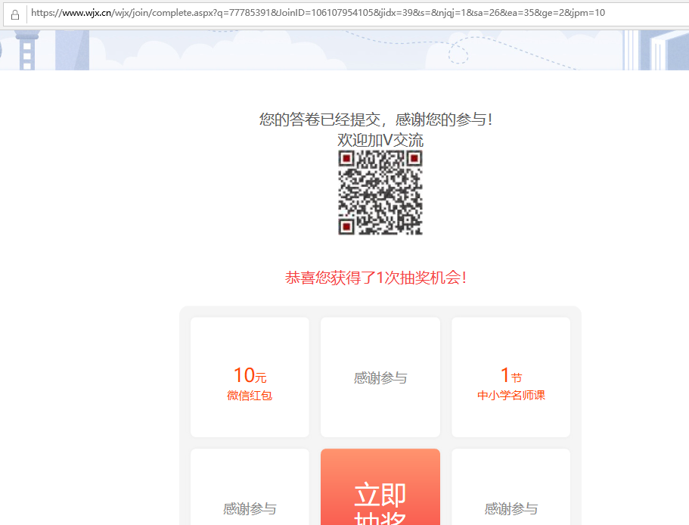Click the red 恭喜您获得了1次抽奖机会 text

coord(376,278)
